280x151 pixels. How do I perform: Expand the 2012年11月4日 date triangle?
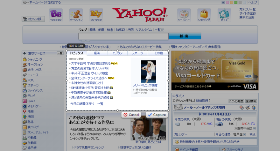(x=200, y=114)
